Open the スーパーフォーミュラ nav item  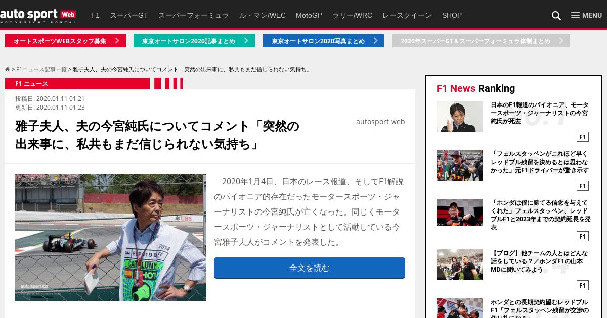tap(194, 15)
